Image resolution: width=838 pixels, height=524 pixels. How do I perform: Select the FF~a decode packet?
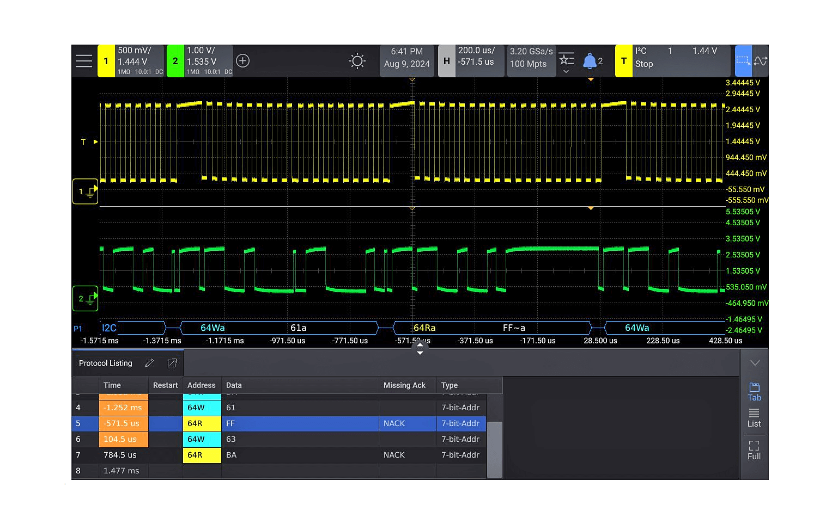coord(514,328)
